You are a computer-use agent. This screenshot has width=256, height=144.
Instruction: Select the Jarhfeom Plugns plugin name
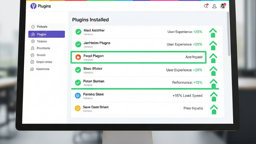(x=97, y=43)
